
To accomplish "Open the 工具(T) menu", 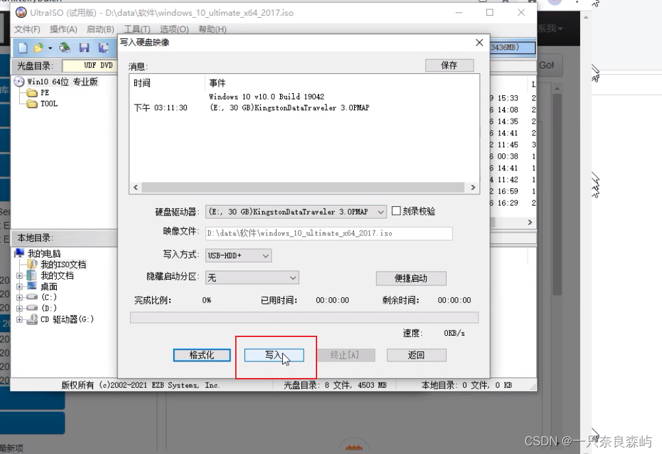I will [x=137, y=29].
